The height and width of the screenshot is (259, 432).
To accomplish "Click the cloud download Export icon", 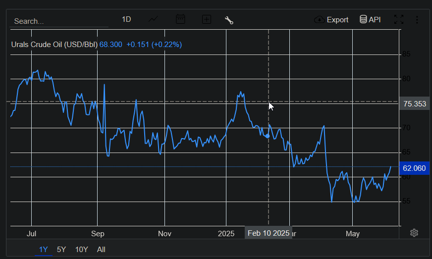I will (320, 20).
